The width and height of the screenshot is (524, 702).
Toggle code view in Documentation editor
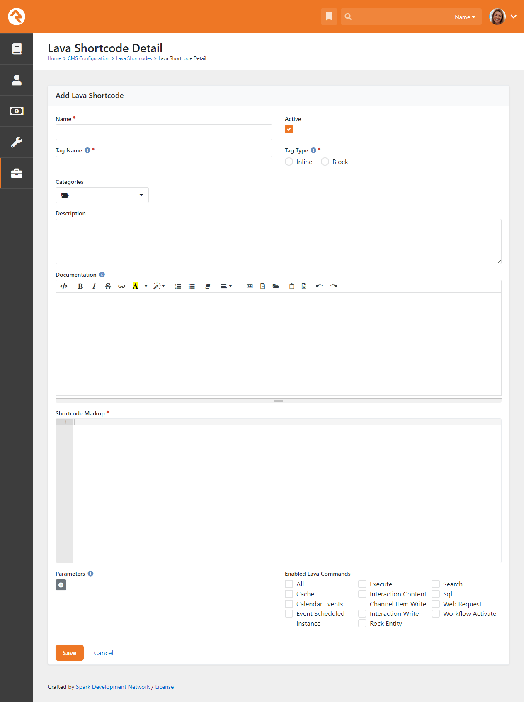click(64, 286)
